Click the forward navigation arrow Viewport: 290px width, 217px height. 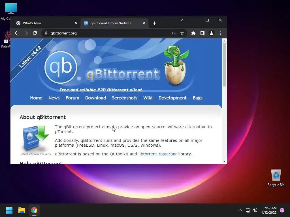tap(26, 33)
